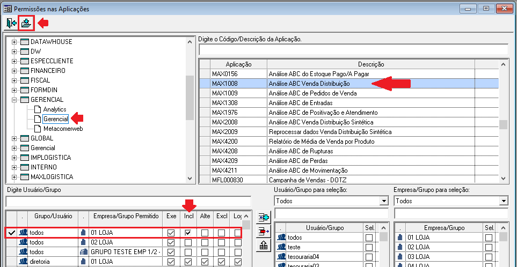Select the Analytics tree item
The height and width of the screenshot is (267, 517).
(x=55, y=109)
